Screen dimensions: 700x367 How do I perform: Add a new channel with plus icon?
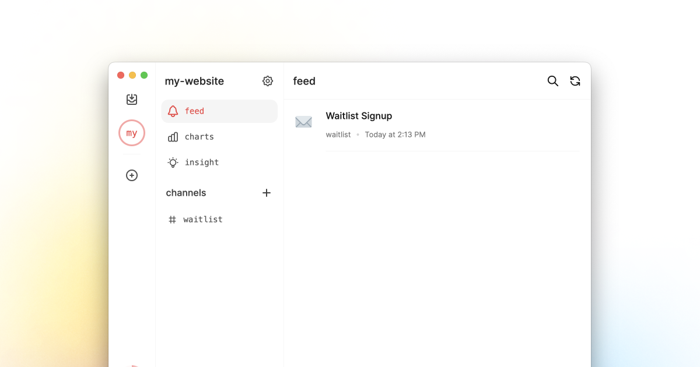click(267, 193)
